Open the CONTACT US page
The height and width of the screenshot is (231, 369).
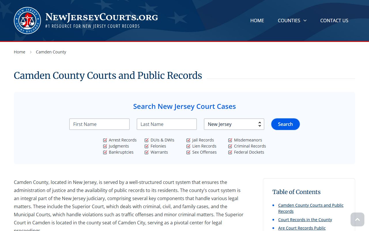[334, 21]
